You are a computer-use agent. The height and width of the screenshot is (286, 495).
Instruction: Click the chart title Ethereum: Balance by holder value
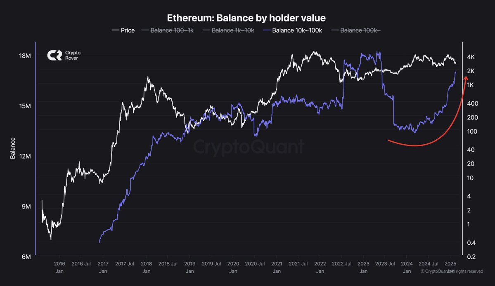tap(246, 18)
